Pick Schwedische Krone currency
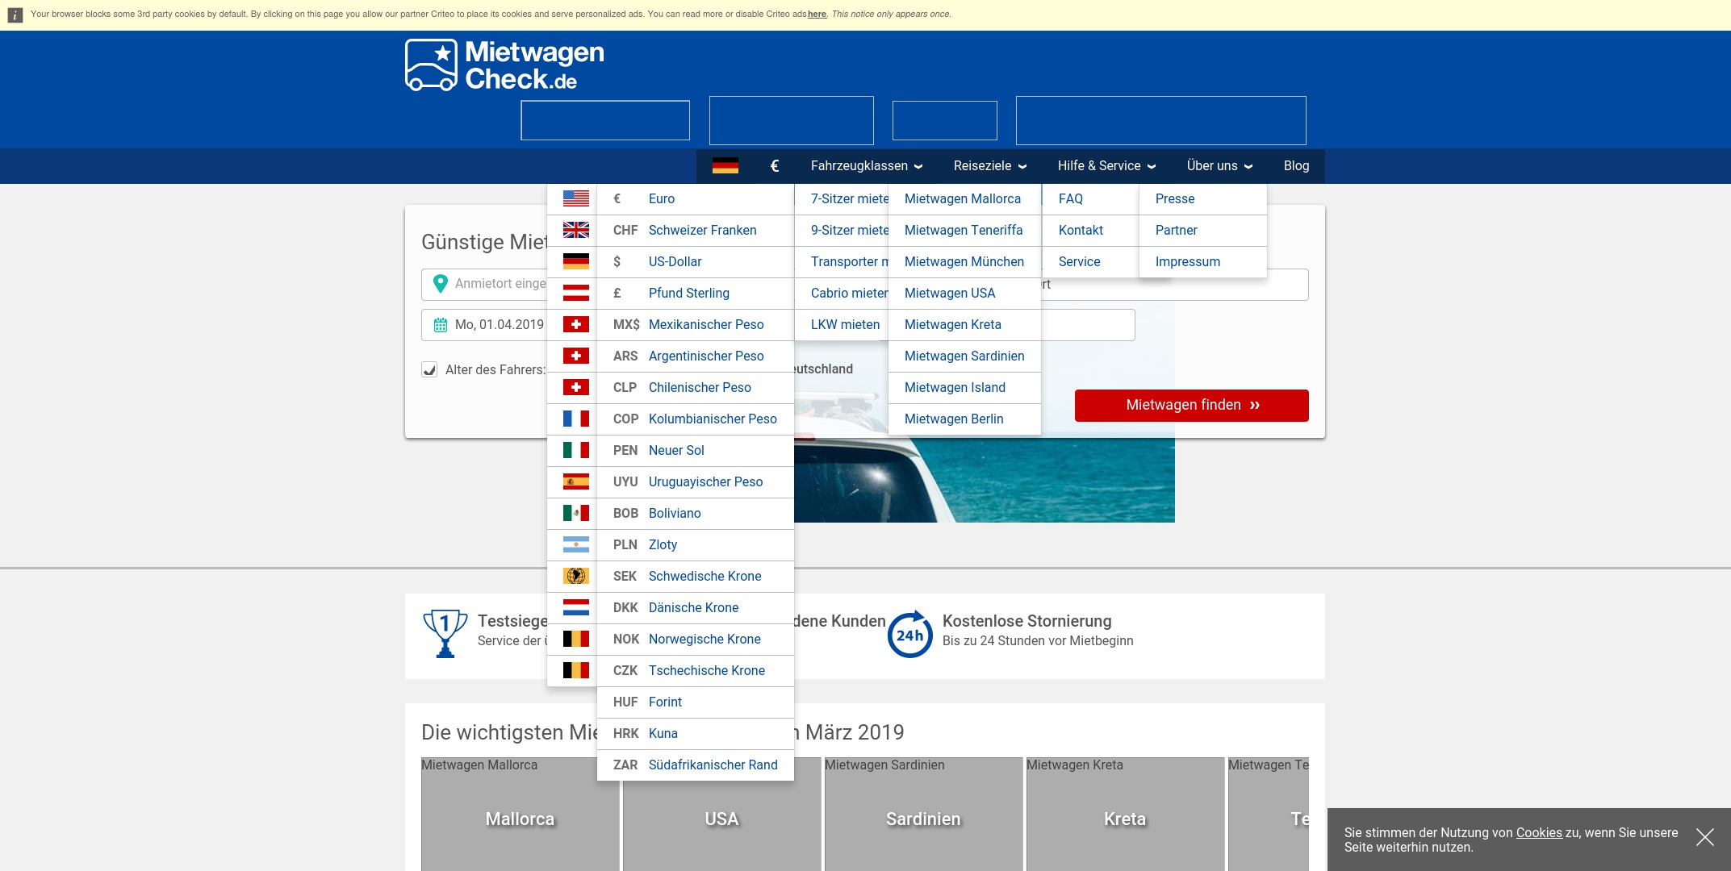This screenshot has width=1731, height=871. (x=695, y=576)
